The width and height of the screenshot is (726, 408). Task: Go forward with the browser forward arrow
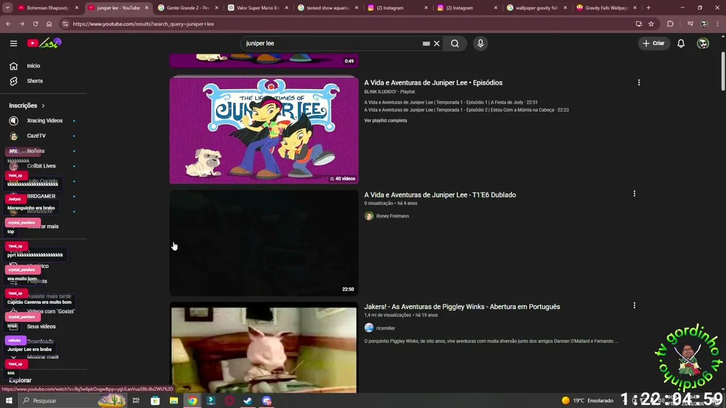point(22,24)
